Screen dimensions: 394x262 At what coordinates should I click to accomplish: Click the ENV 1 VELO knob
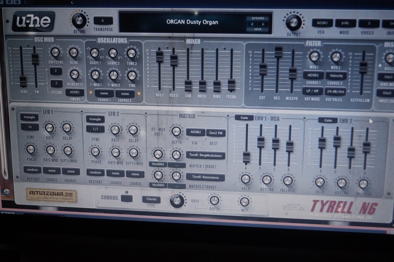point(245,179)
